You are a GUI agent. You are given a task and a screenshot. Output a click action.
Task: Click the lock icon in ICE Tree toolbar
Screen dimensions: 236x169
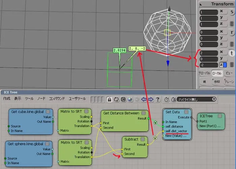coord(110,100)
